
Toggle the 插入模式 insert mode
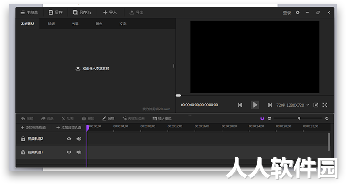(x=162, y=118)
